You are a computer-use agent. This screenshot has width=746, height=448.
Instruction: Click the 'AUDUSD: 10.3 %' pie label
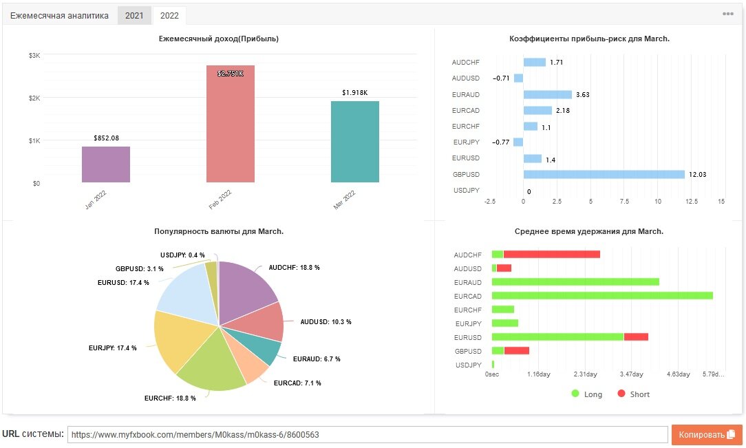coord(326,322)
